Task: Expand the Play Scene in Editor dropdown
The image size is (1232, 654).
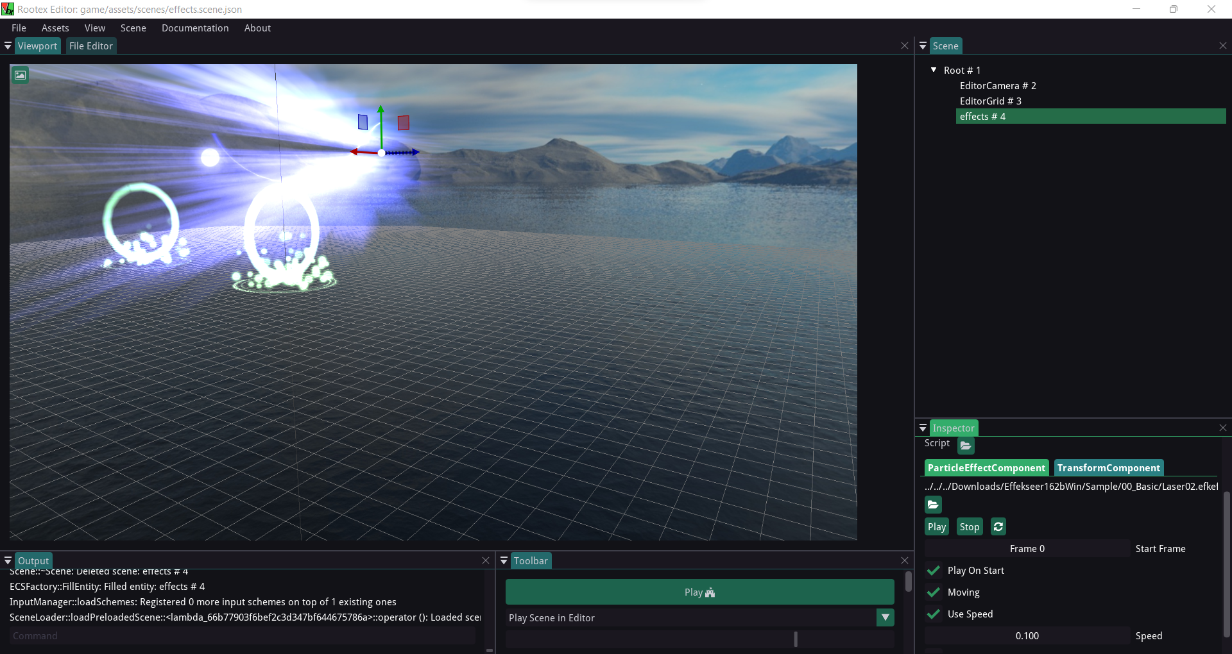Action: pyautogui.click(x=886, y=617)
